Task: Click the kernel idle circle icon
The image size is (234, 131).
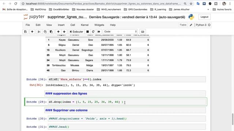Action: click(x=209, y=25)
